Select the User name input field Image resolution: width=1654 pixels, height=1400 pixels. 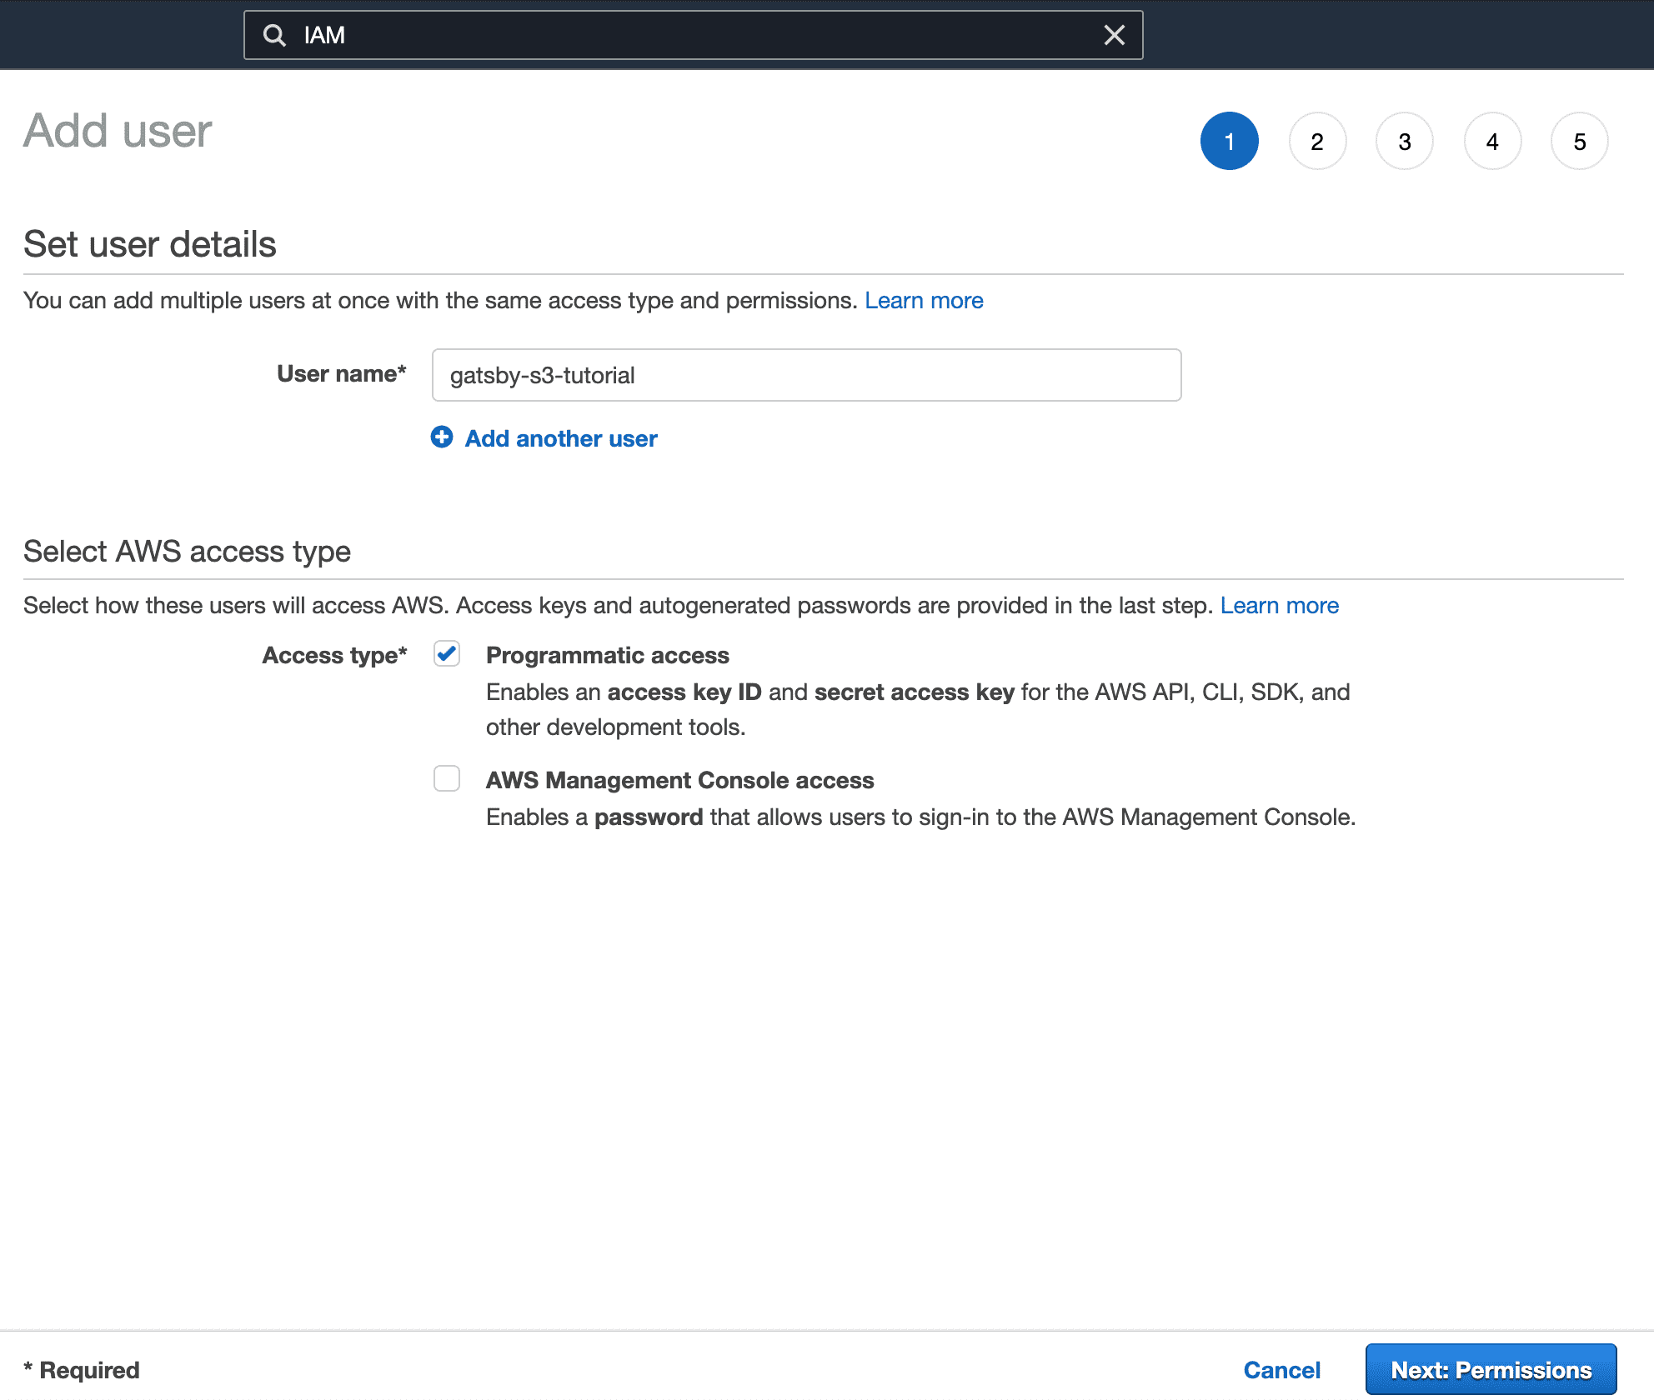pyautogui.click(x=806, y=373)
